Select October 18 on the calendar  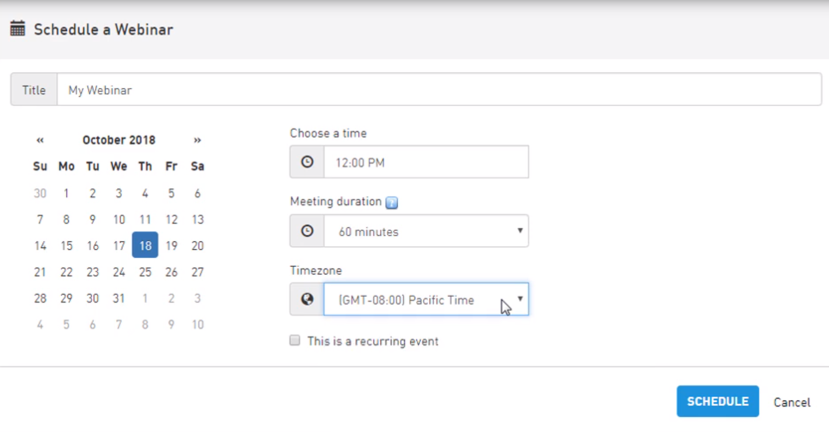tap(145, 246)
